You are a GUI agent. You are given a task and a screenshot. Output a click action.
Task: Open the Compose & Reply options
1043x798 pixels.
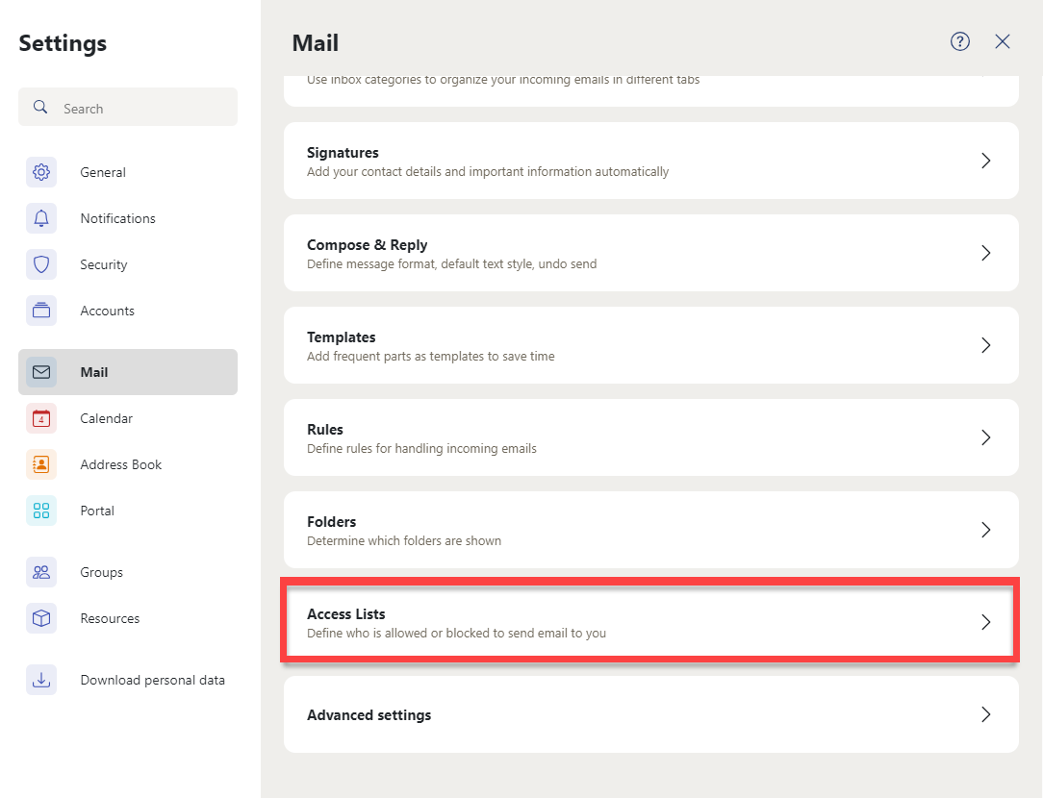click(650, 253)
